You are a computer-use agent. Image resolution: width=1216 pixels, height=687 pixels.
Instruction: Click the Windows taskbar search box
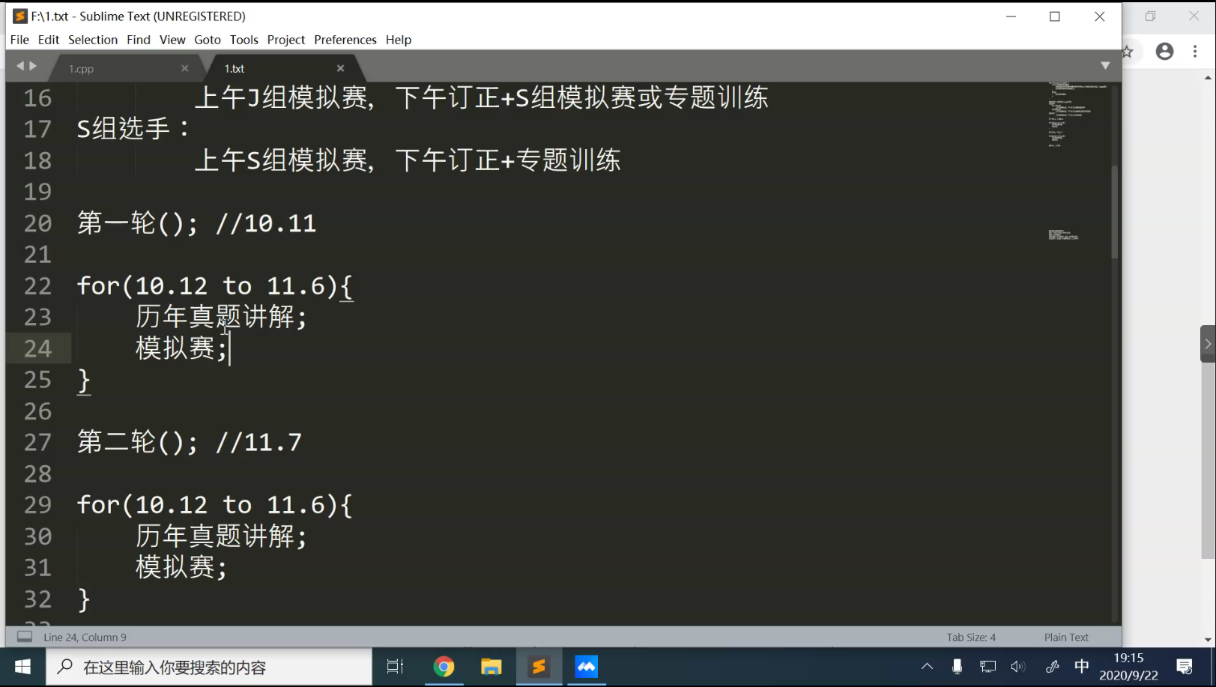click(209, 667)
